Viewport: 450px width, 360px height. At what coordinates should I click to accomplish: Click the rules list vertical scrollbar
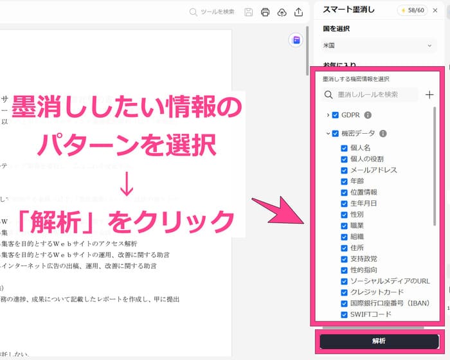pos(435,166)
